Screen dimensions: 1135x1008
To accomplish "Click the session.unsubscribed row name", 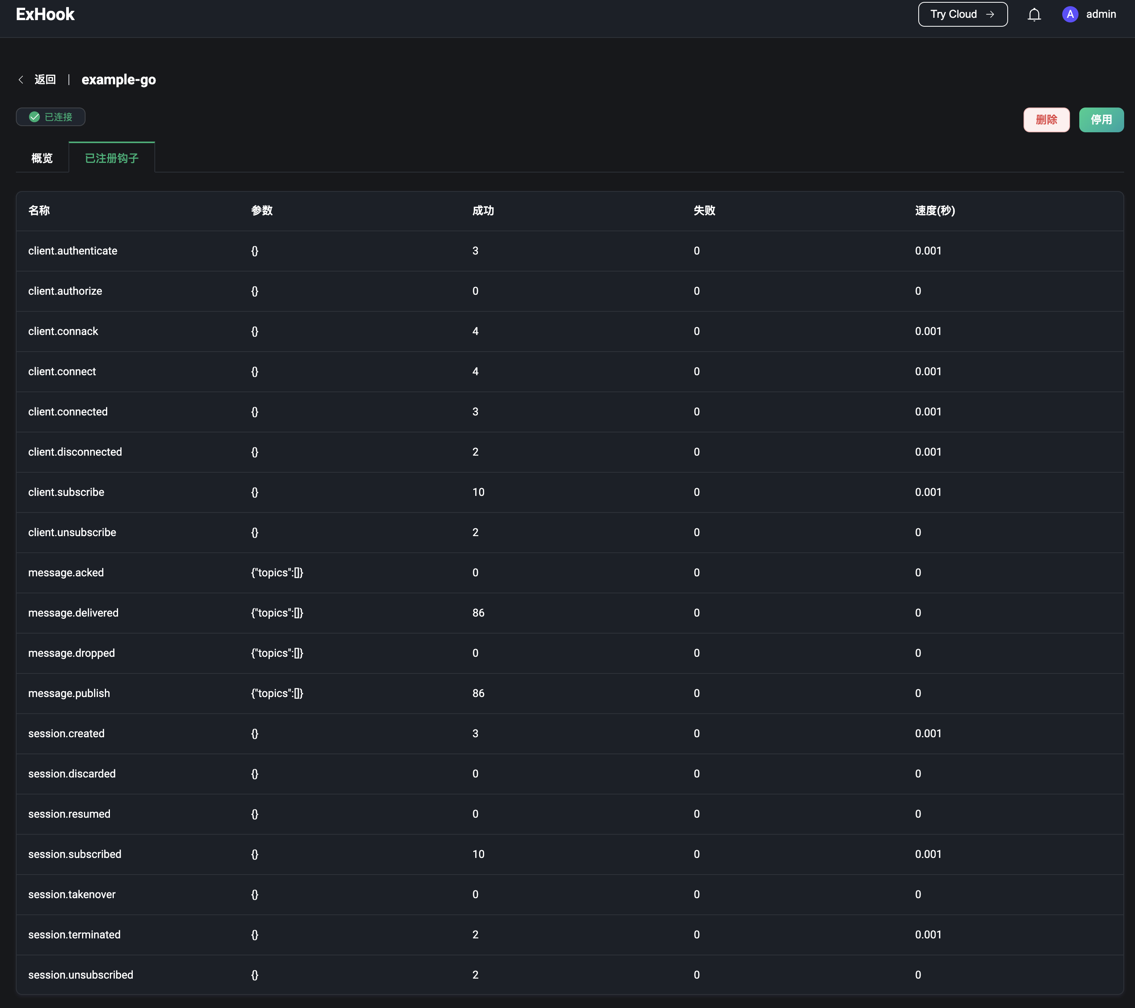I will (80, 975).
